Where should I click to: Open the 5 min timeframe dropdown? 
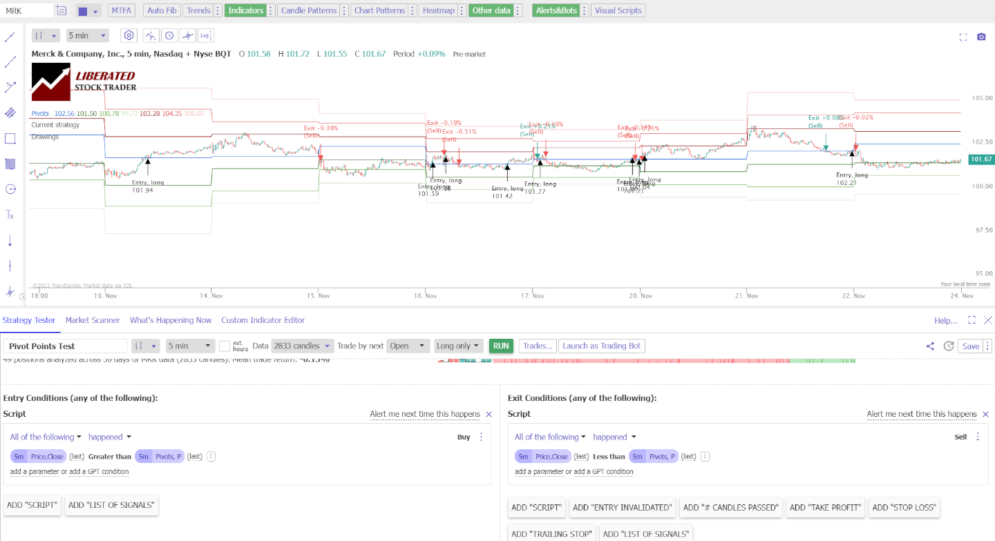point(87,35)
